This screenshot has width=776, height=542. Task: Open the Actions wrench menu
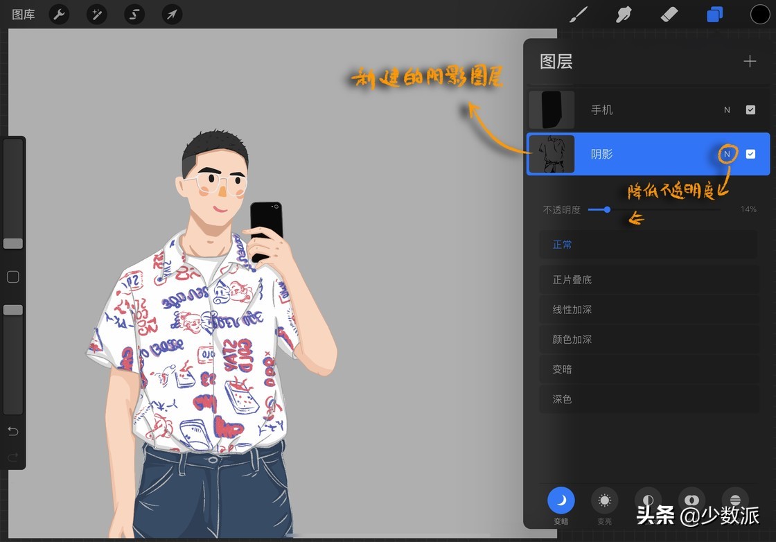[59, 14]
